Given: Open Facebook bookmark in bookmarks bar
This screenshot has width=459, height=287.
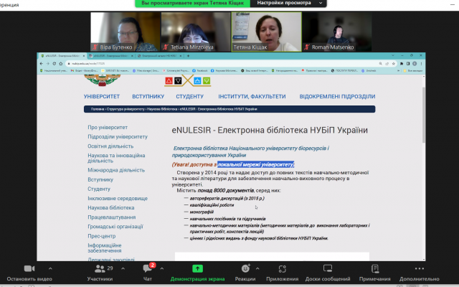Looking at the screenshot, I should tap(200, 70).
